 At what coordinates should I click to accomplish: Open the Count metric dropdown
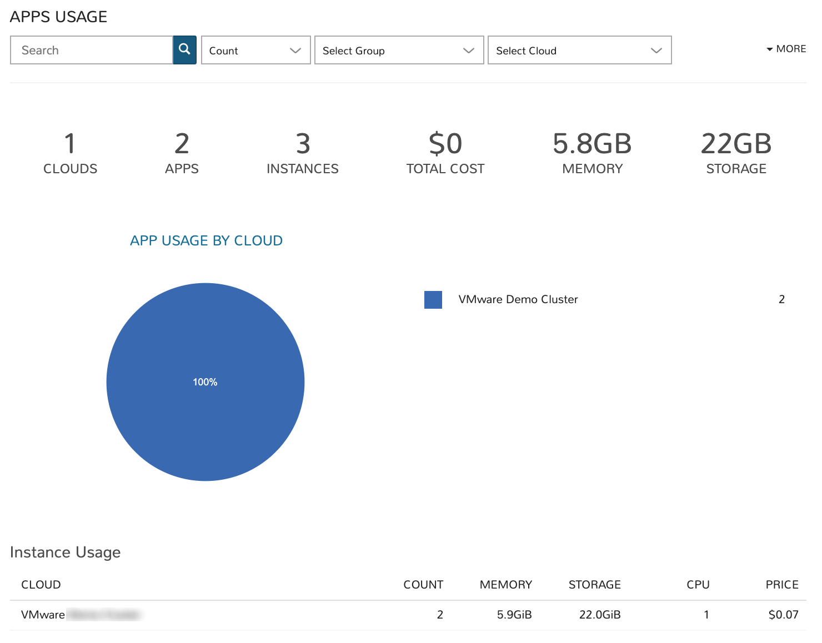coord(255,50)
